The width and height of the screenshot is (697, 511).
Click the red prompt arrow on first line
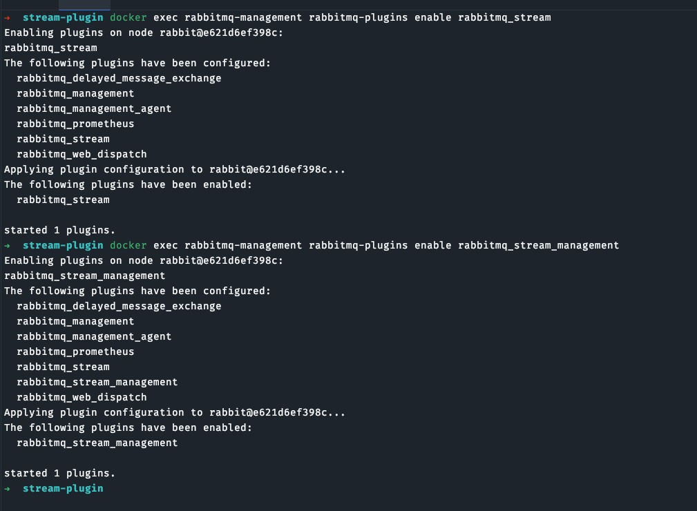pyautogui.click(x=7, y=18)
